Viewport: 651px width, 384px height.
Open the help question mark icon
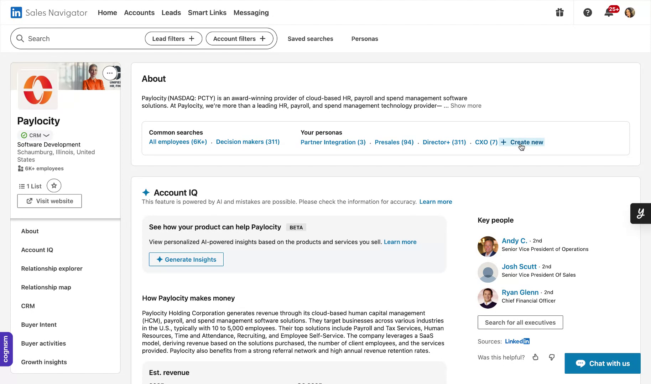pos(588,12)
